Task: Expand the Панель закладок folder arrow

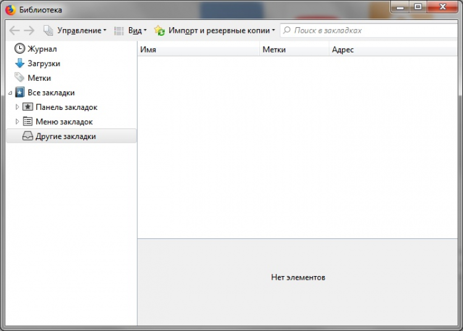Action: point(17,107)
